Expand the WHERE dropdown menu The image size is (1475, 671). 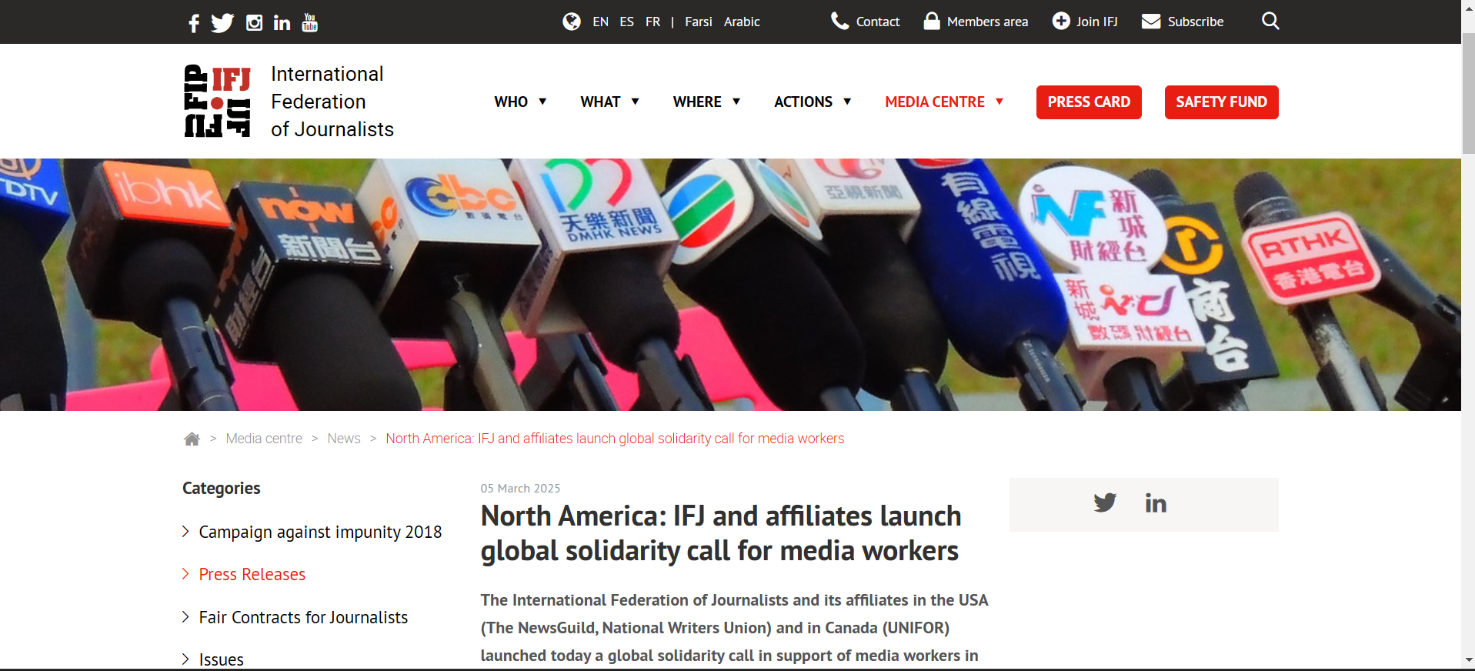706,102
